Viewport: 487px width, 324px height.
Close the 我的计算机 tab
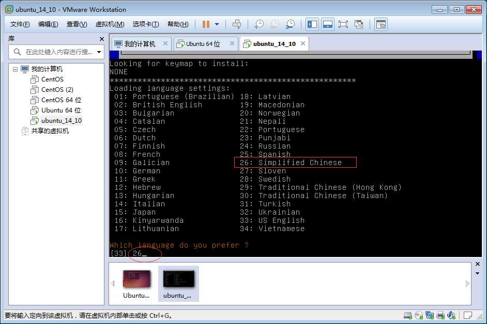click(x=165, y=43)
